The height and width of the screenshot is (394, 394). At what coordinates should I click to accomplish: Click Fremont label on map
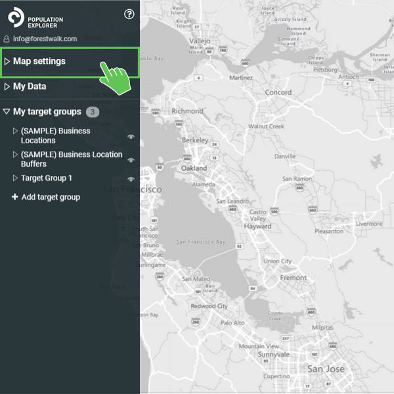click(294, 278)
